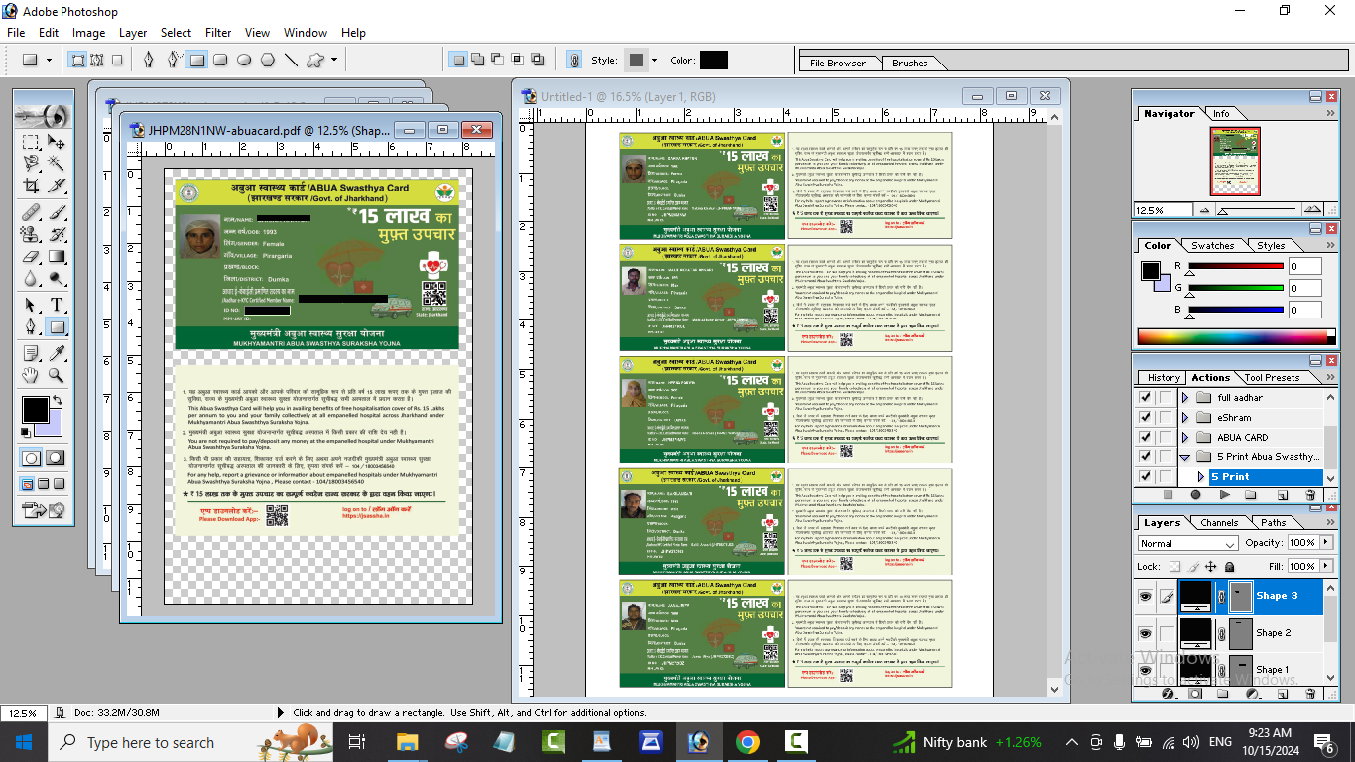Click the Play action button in Actions panel
This screenshot has height=762, width=1355.
point(1225,494)
